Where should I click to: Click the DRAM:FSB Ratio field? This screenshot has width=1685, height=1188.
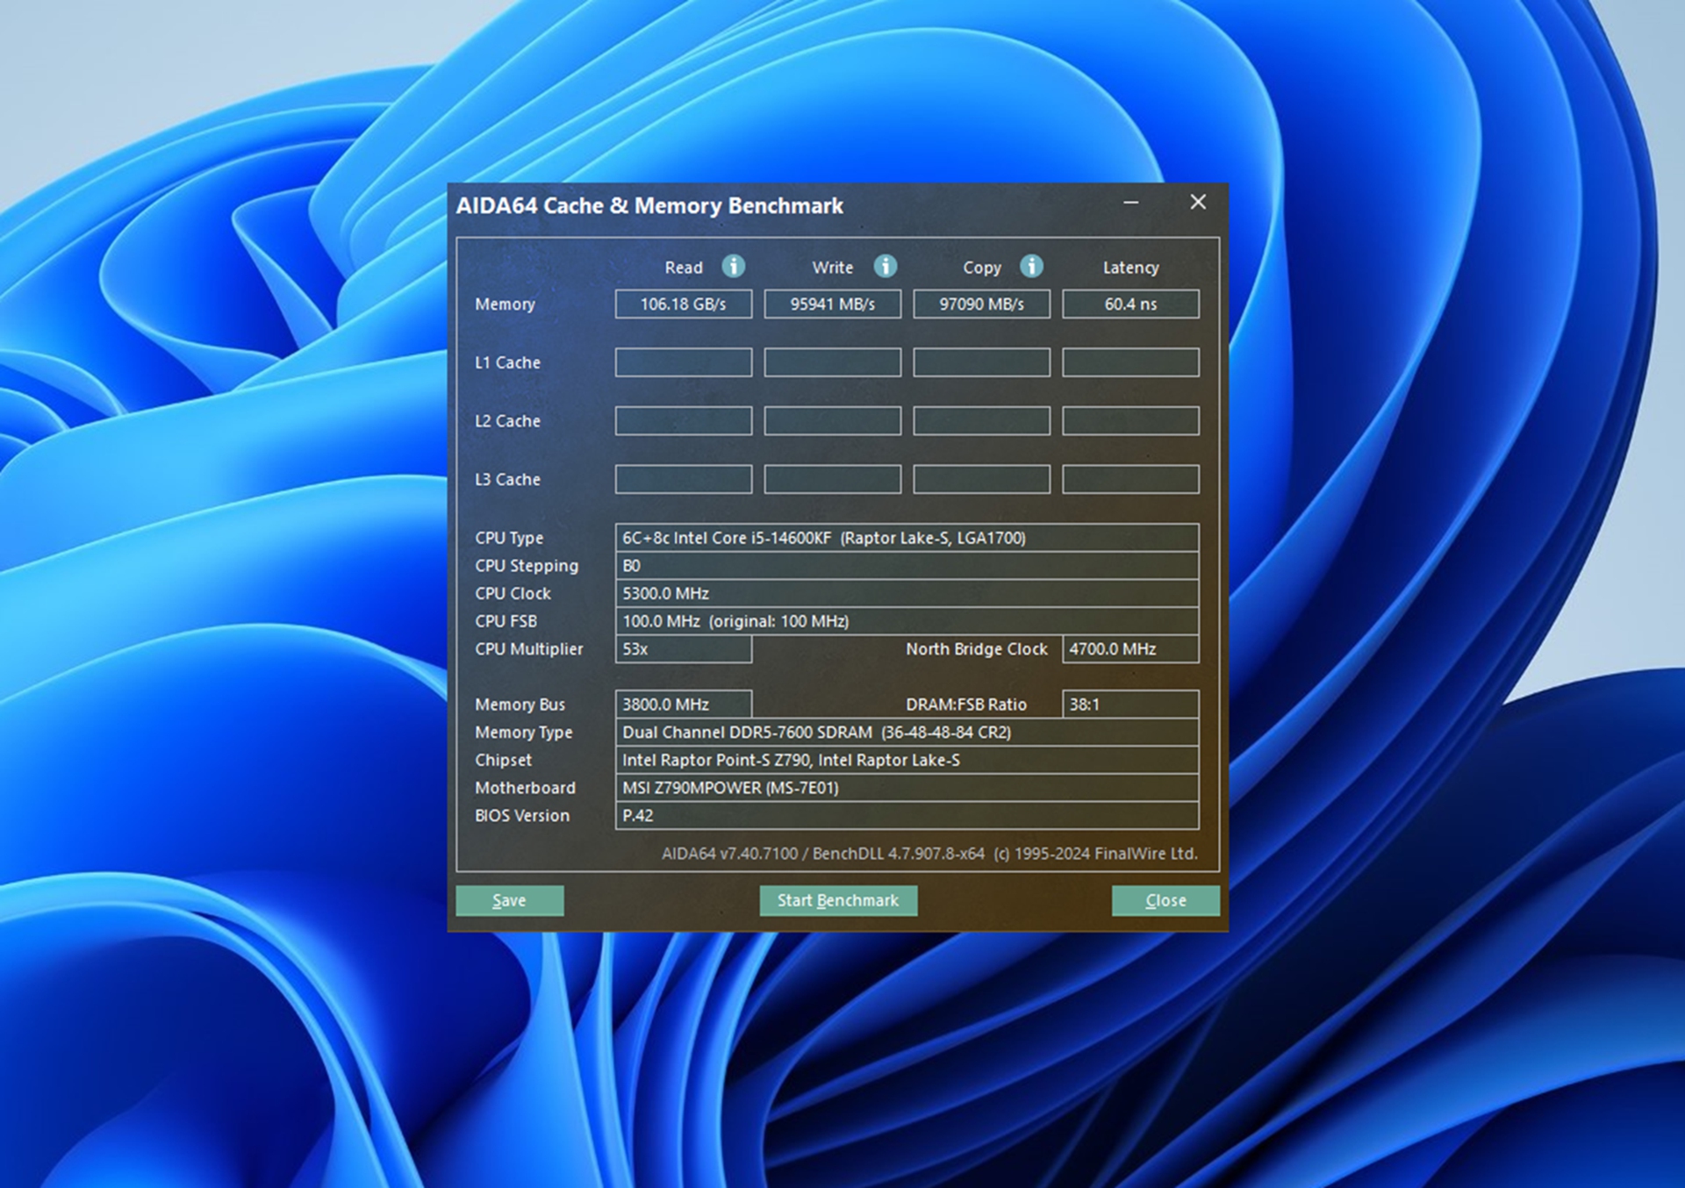pyautogui.click(x=1130, y=705)
